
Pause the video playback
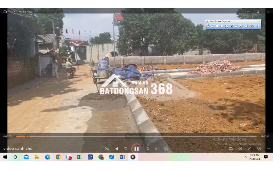pyautogui.click(x=137, y=149)
